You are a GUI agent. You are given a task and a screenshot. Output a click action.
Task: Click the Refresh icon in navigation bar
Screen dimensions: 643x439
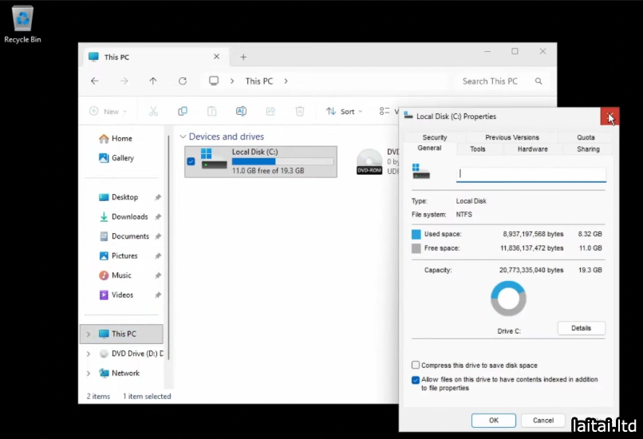(x=183, y=81)
